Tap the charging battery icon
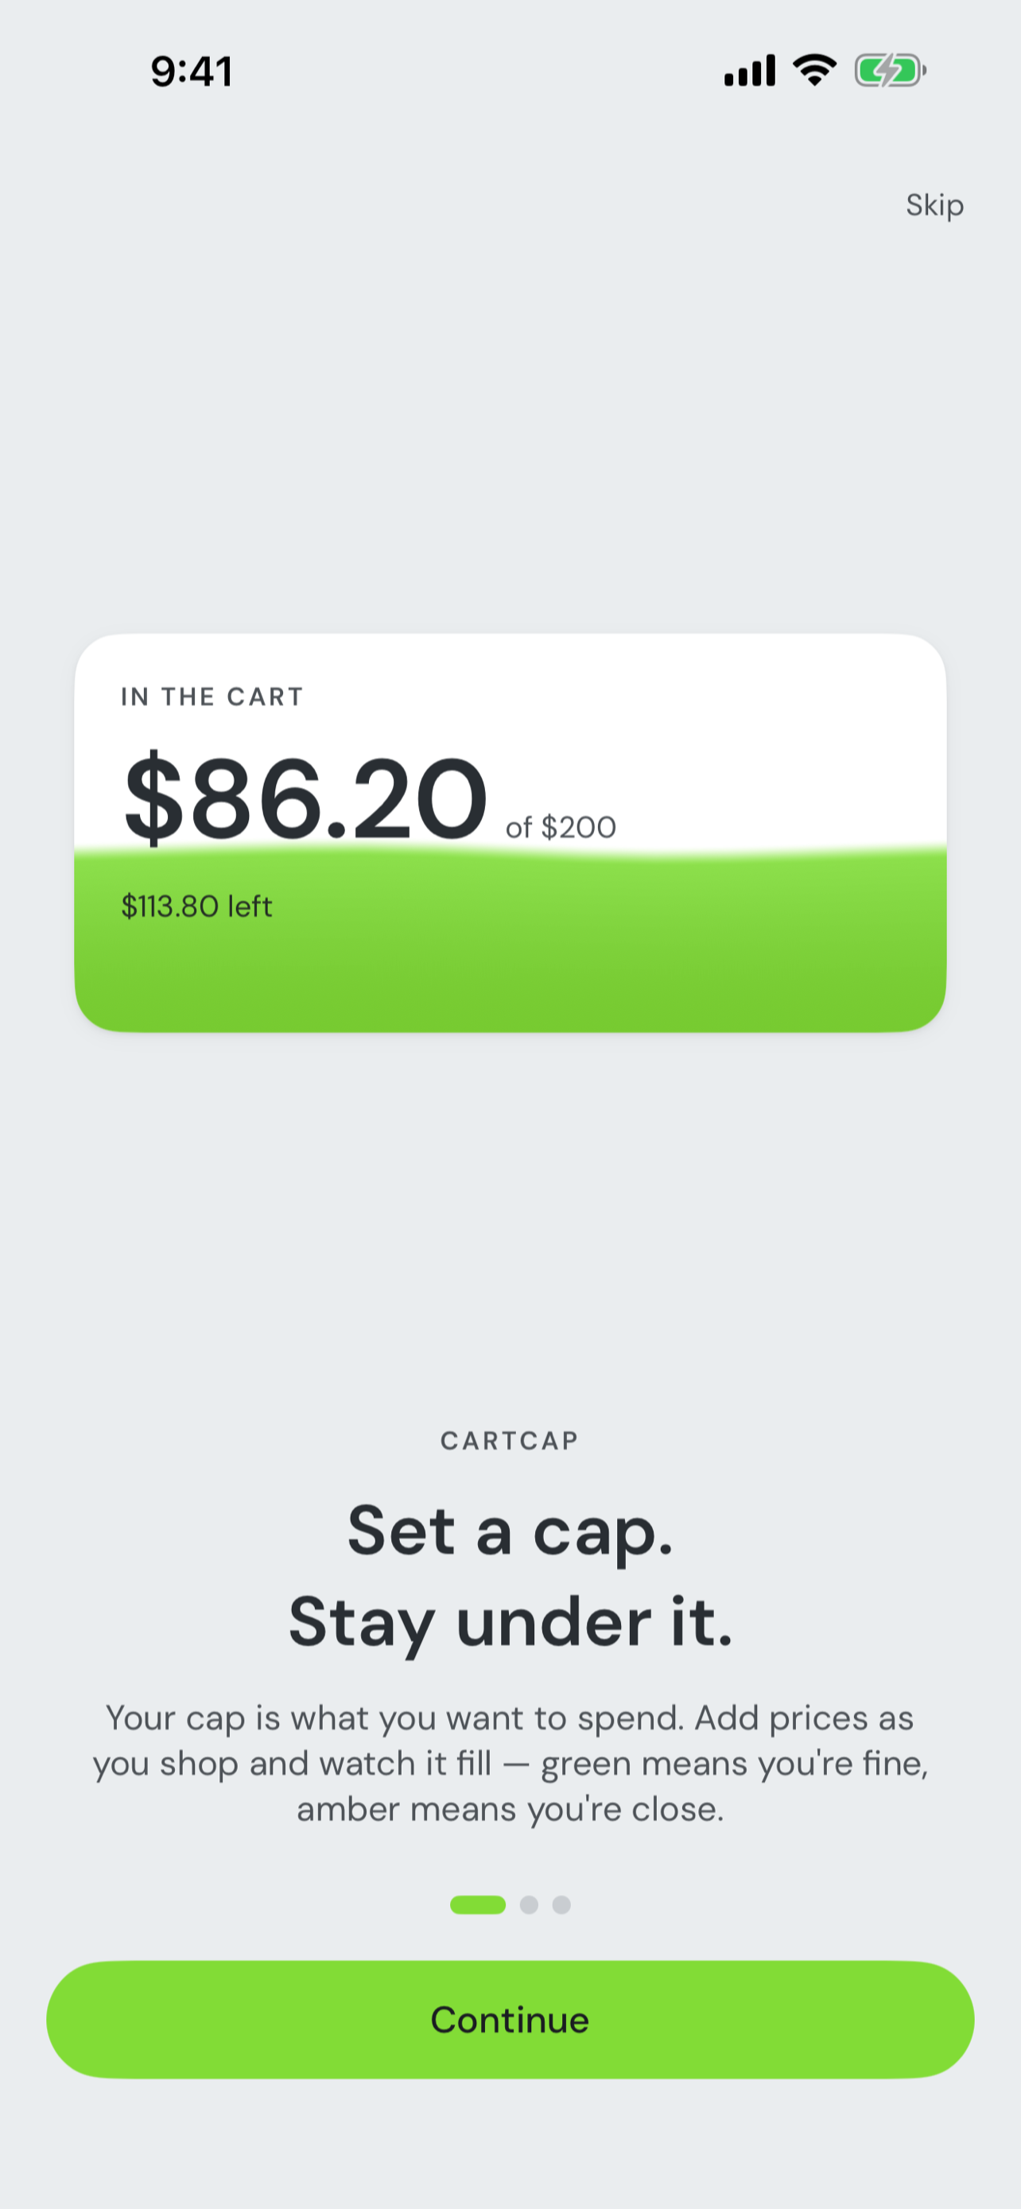The width and height of the screenshot is (1021, 2209). [890, 70]
